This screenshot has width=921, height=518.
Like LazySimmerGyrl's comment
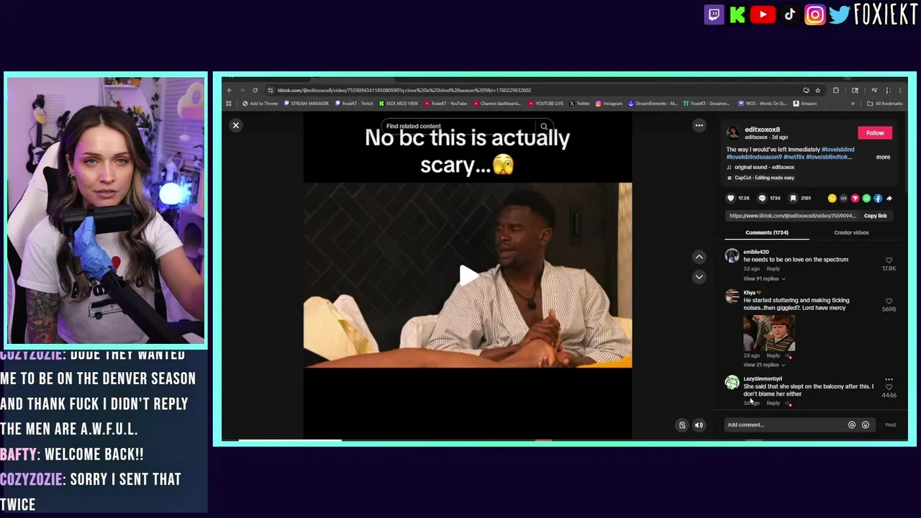889,387
